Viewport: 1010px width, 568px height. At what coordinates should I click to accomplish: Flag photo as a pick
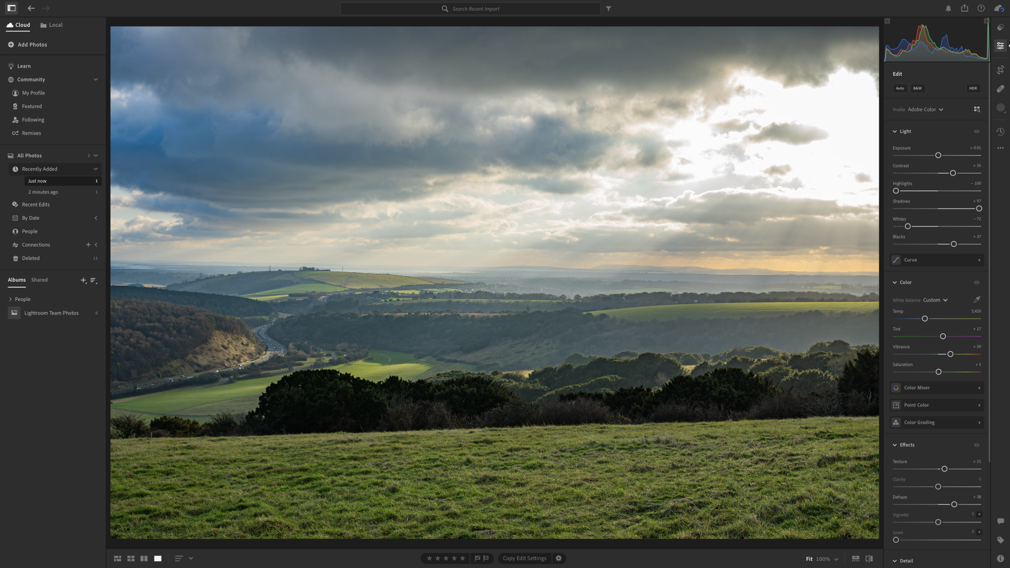477,558
